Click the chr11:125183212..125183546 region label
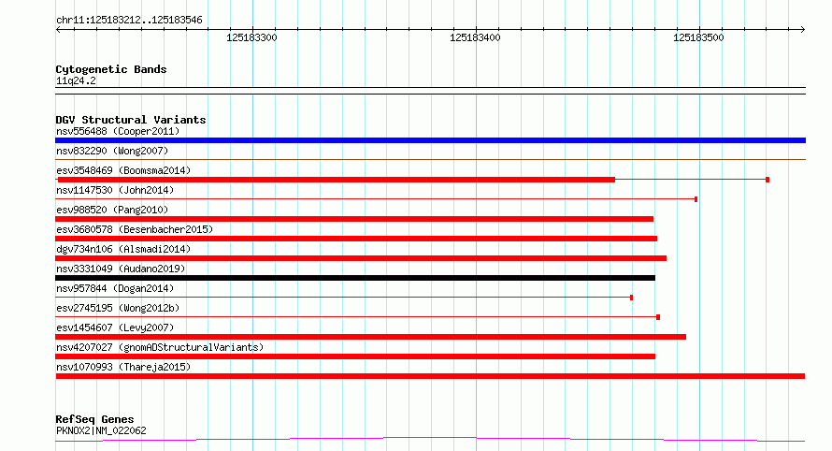Viewport: 832px width, 451px height. [x=129, y=21]
